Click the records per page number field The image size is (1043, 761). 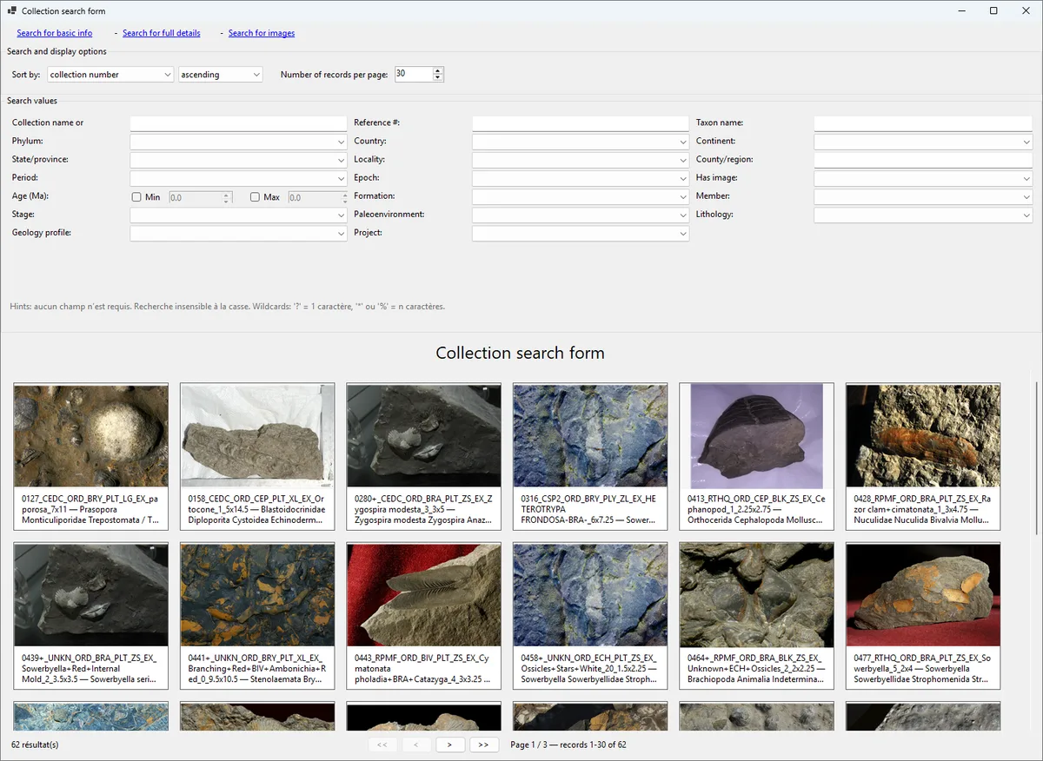(x=413, y=75)
